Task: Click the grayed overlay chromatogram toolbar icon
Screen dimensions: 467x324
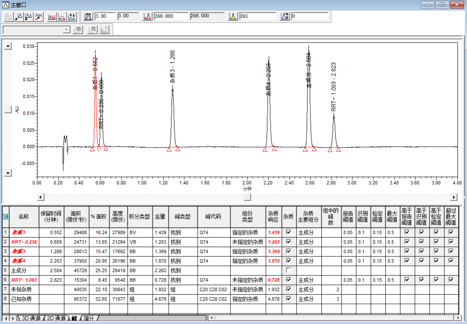Action: pos(9,17)
